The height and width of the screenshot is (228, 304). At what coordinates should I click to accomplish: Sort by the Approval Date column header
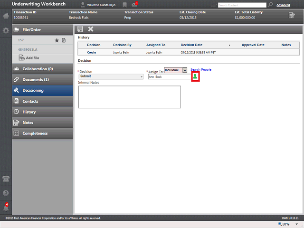(x=253, y=45)
